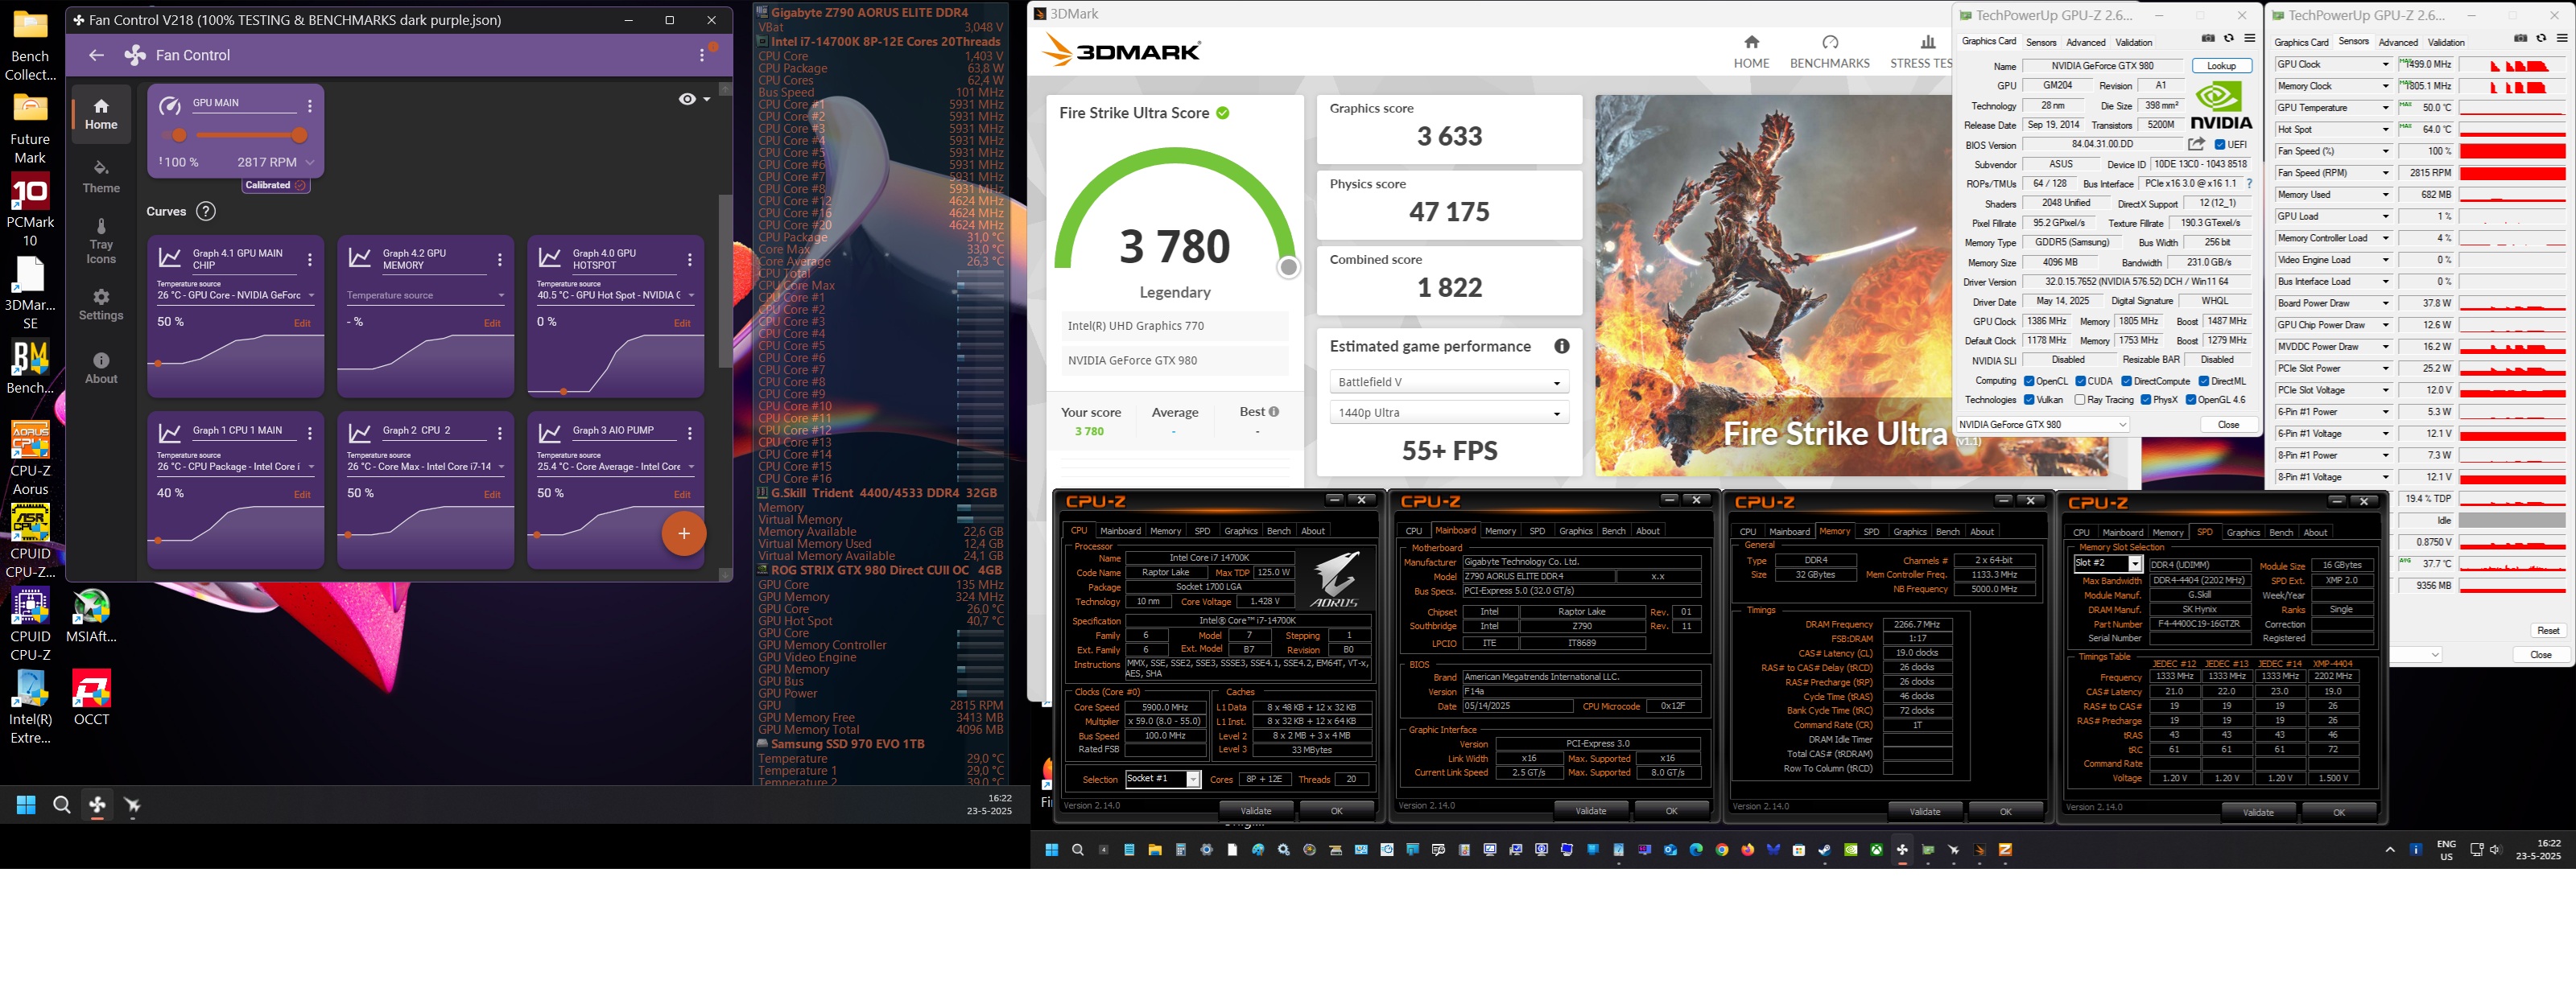2576x992 pixels.
Task: Click the Windows Start button on right taskbar
Action: point(1051,849)
